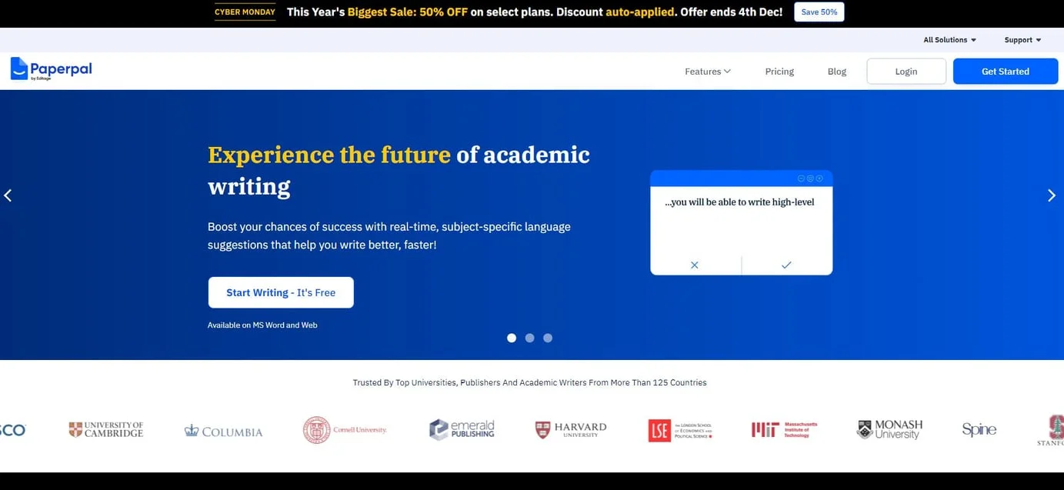This screenshot has height=490, width=1064.
Task: Select the first carousel dot
Action: tap(512, 338)
